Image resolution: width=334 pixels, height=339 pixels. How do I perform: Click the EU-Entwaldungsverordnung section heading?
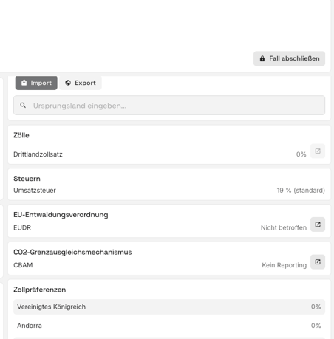61,215
